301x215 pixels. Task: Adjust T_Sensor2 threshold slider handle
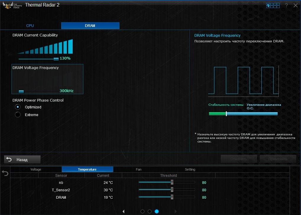point(172,190)
